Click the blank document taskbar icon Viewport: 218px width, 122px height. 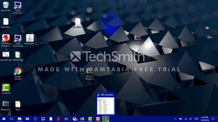(x=51, y=119)
